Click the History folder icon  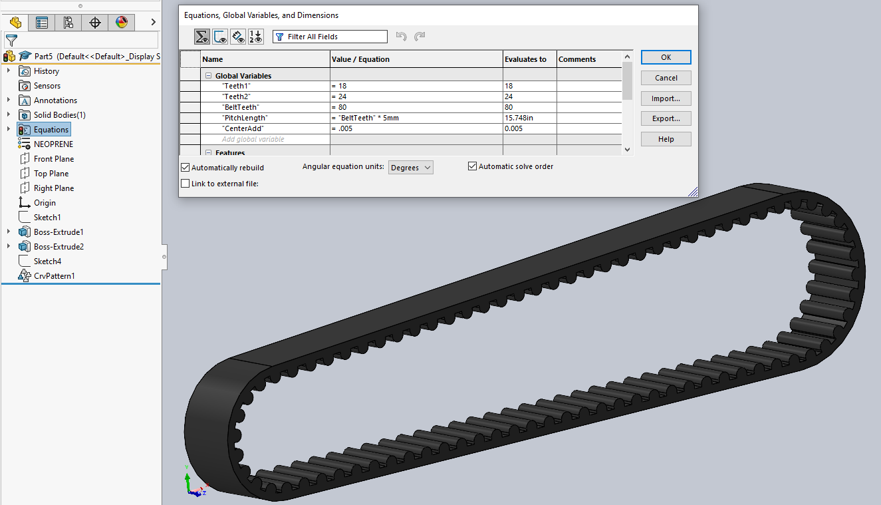[25, 71]
